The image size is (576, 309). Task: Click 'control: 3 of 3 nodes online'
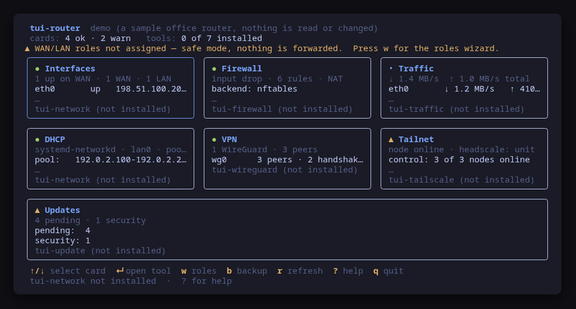[x=459, y=160]
